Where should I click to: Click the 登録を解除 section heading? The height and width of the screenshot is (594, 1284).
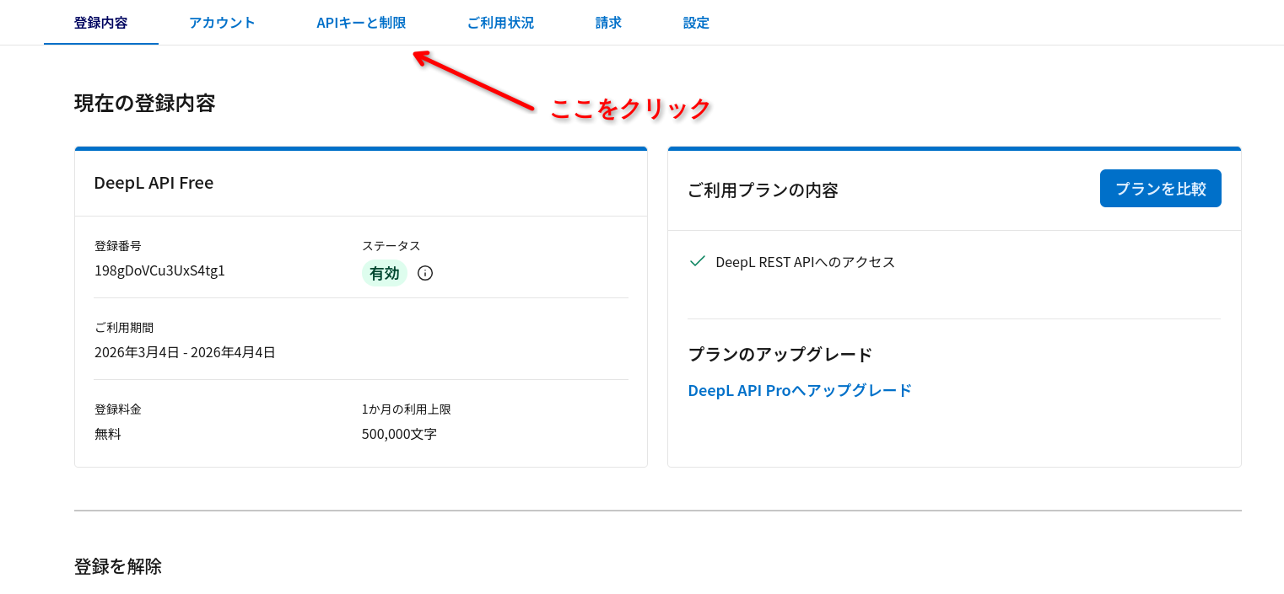pyautogui.click(x=119, y=566)
